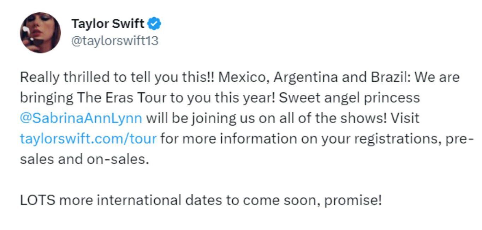Visit the taylorswift.com/tour link
The image size is (482, 230).
(x=88, y=138)
